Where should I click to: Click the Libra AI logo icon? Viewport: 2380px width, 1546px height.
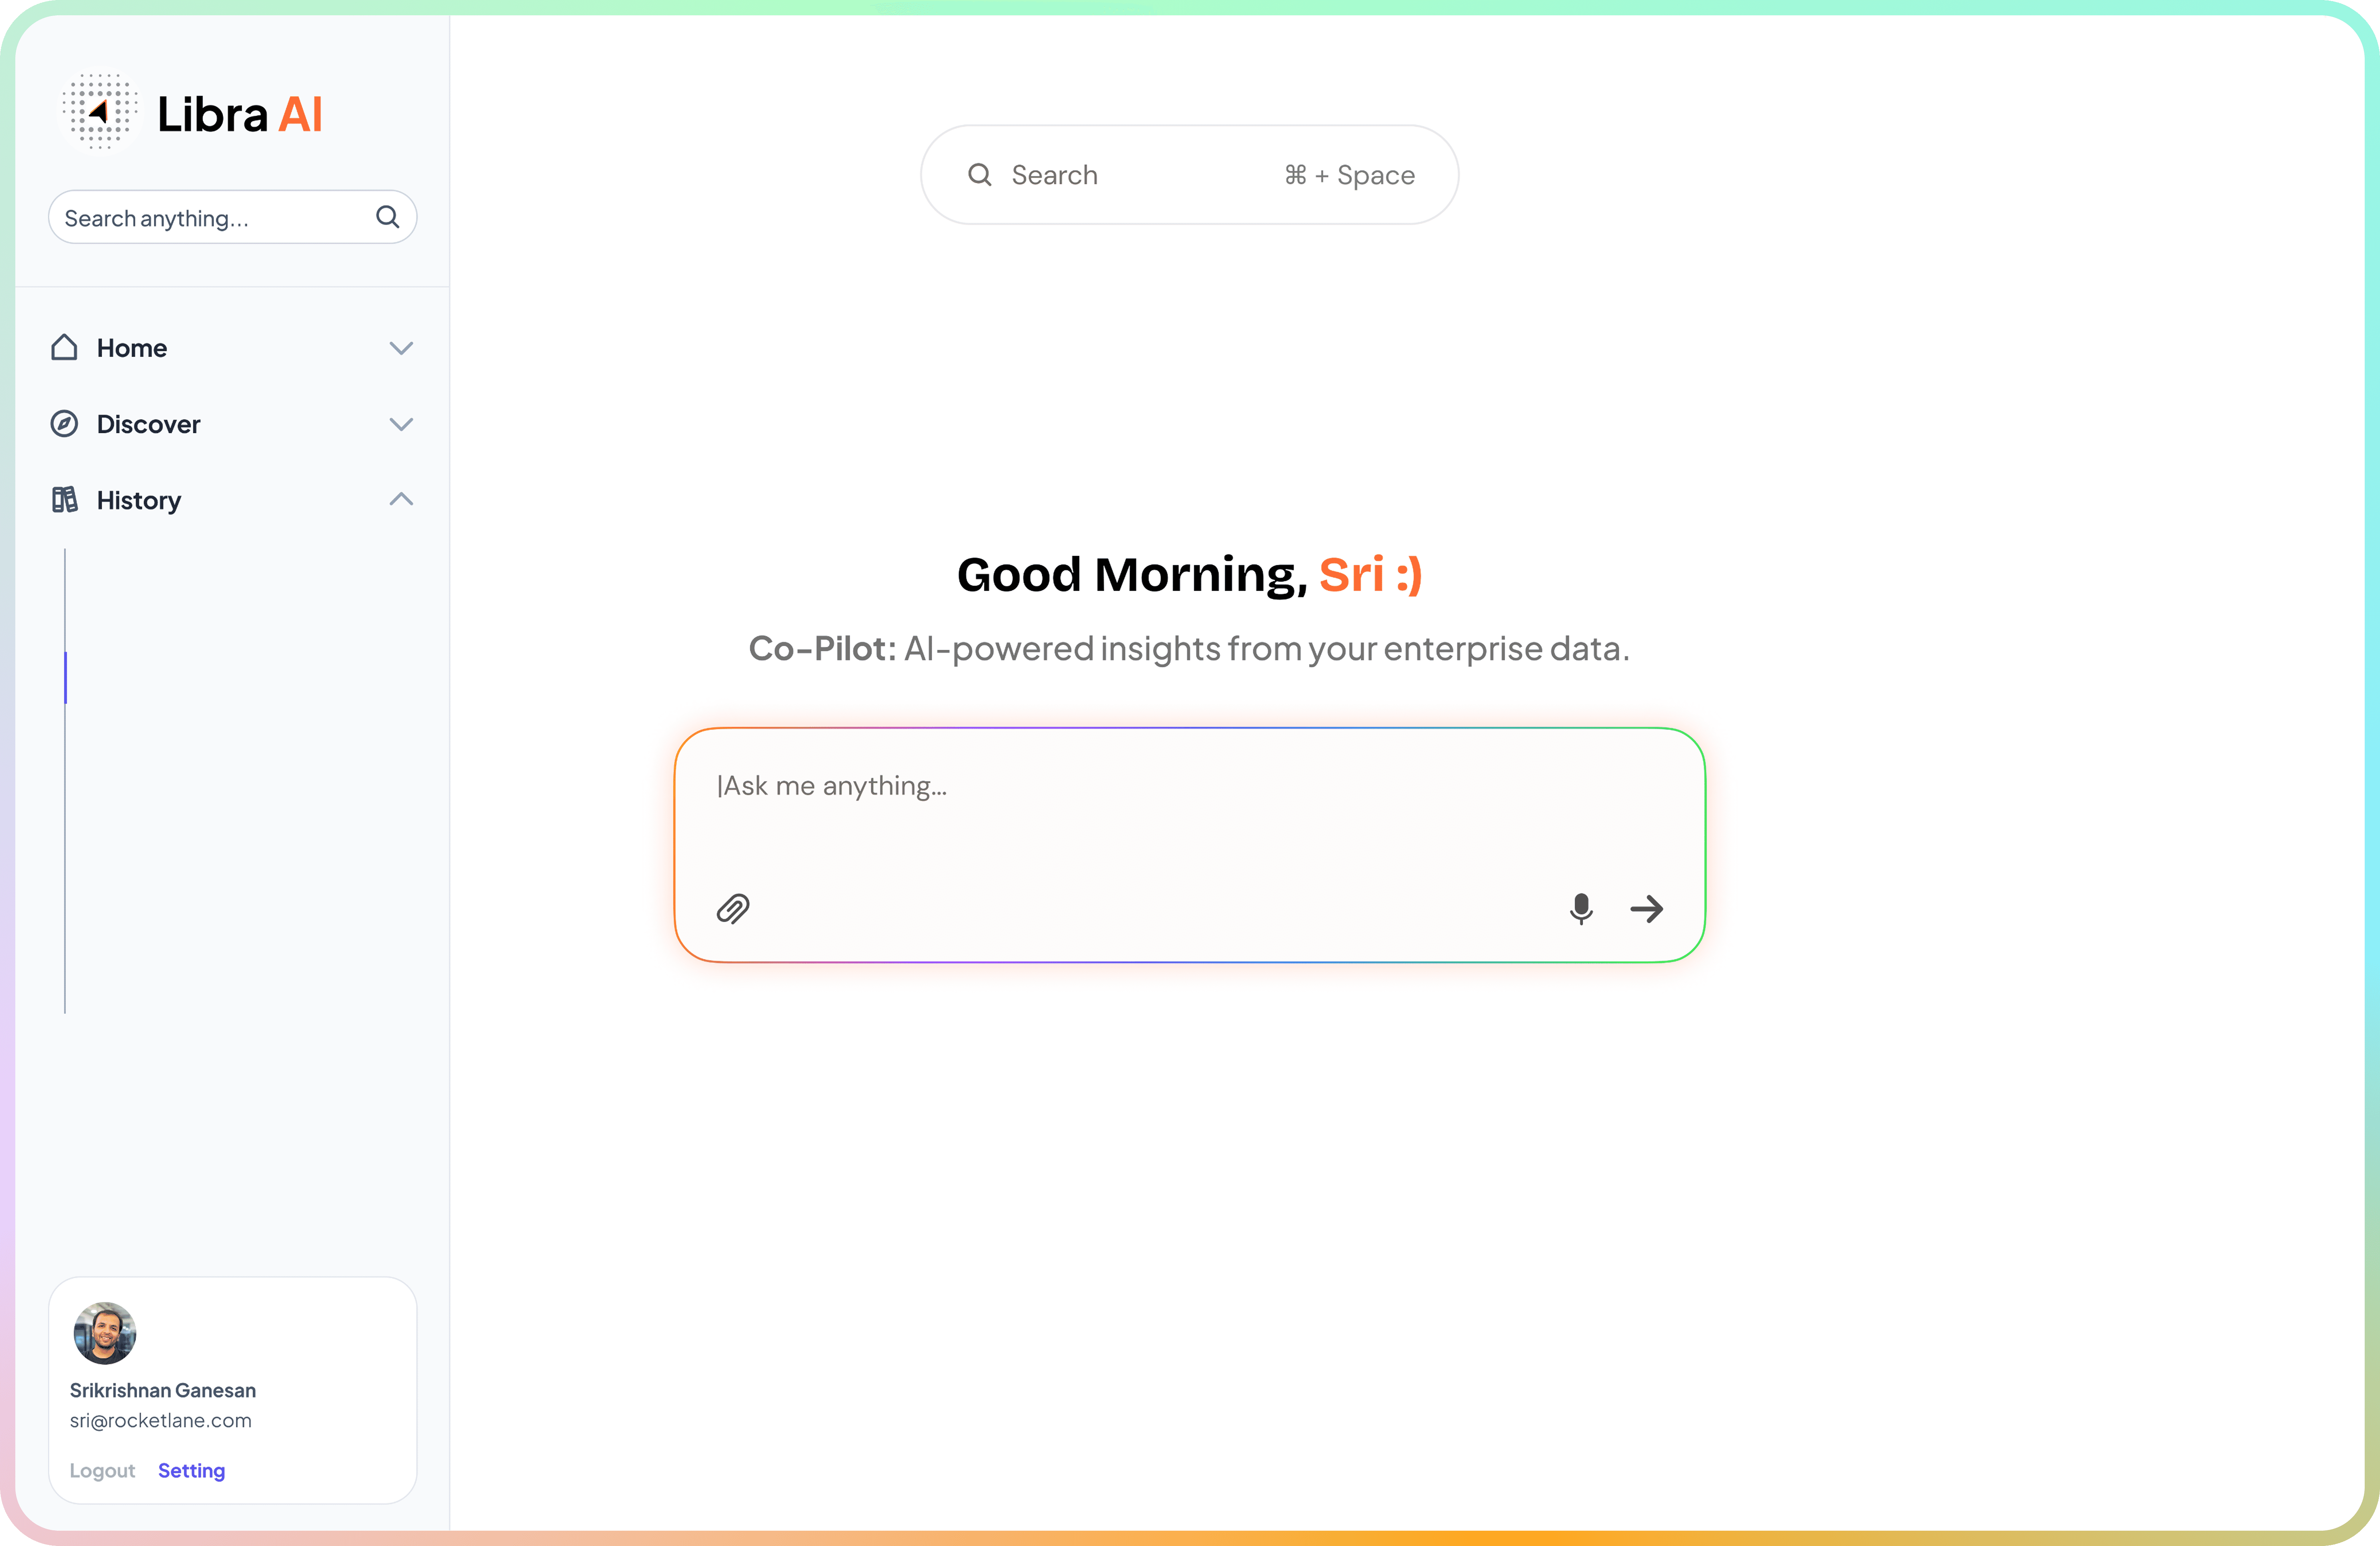click(x=100, y=111)
